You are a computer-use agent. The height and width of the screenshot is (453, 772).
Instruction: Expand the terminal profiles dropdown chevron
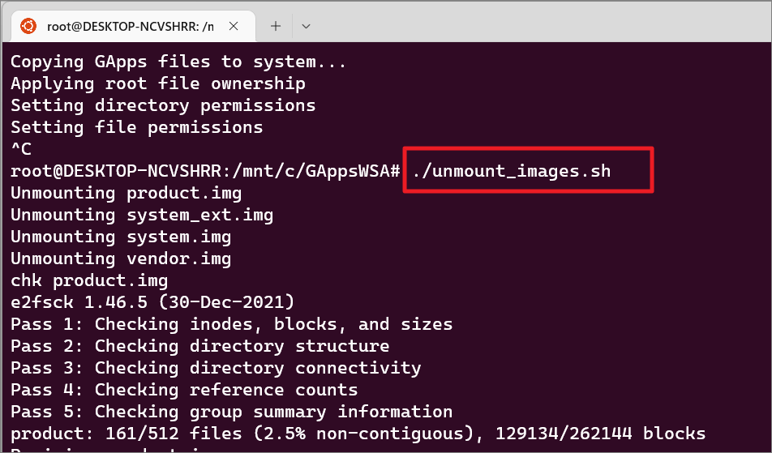pos(306,26)
